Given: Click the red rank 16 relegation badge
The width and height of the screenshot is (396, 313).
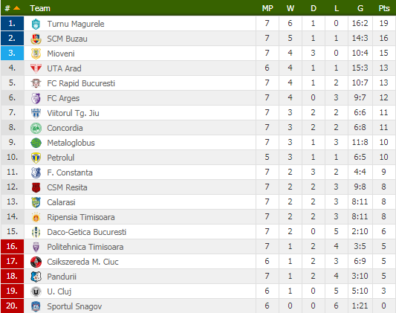Looking at the screenshot, I should [x=13, y=246].
